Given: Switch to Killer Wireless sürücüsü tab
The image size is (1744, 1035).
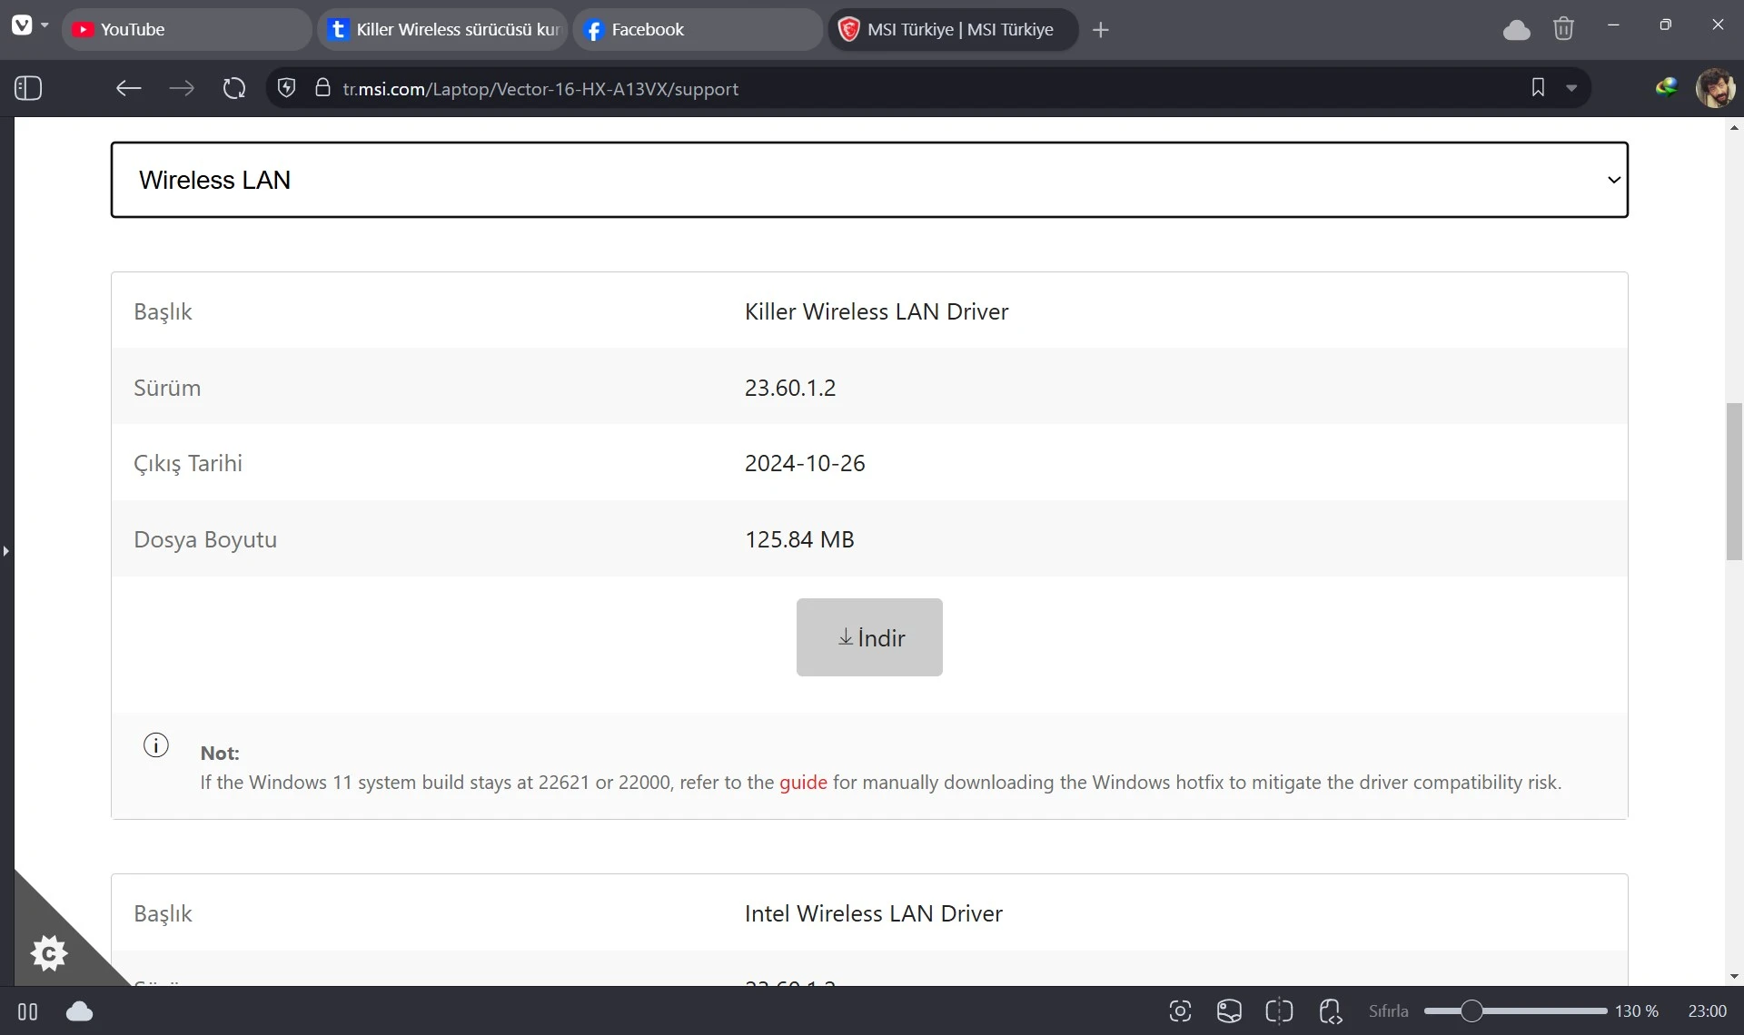Looking at the screenshot, I should (x=442, y=30).
